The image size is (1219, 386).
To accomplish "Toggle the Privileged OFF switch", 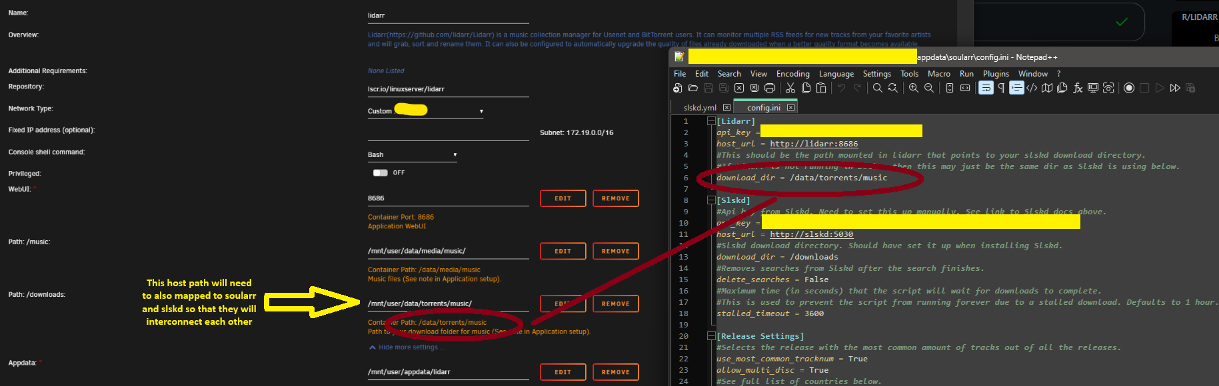I will 381,172.
